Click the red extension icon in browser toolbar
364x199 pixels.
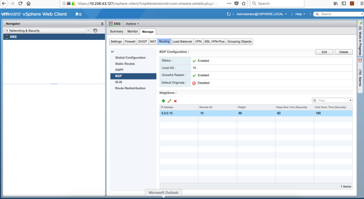pos(352,4)
